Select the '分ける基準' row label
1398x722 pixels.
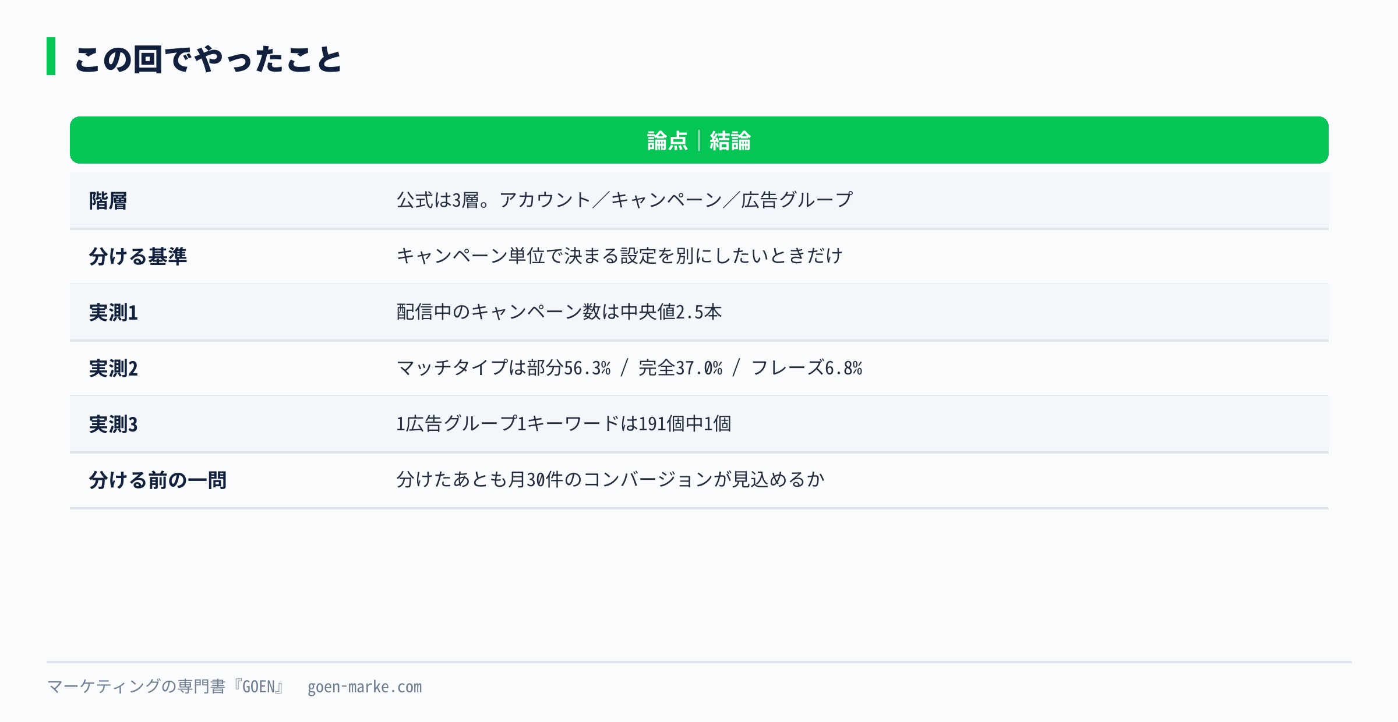coord(137,257)
